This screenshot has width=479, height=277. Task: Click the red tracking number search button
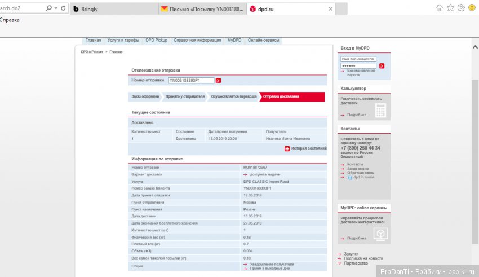coord(218,81)
